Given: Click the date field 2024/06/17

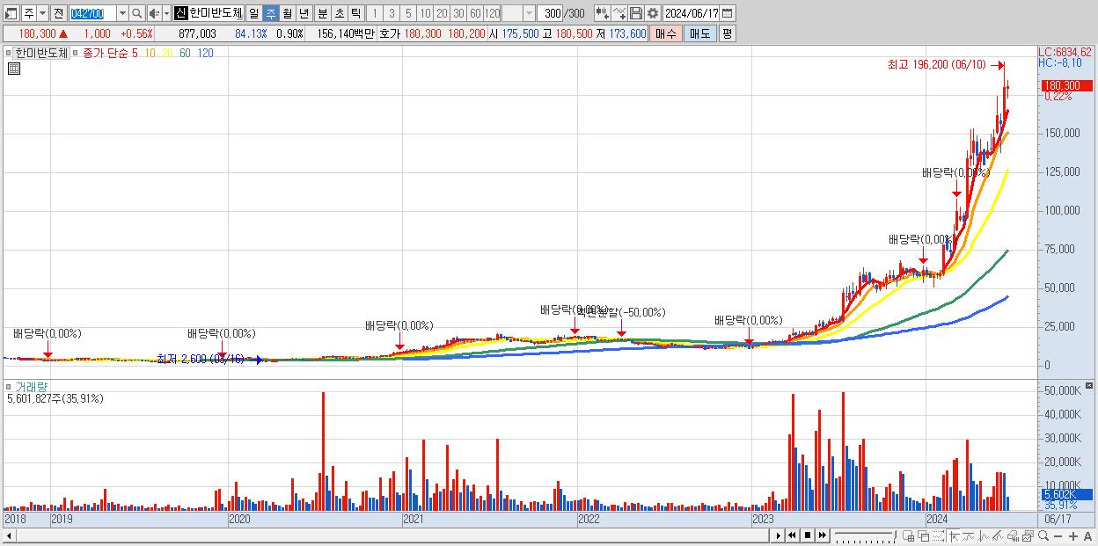Looking at the screenshot, I should tap(691, 13).
